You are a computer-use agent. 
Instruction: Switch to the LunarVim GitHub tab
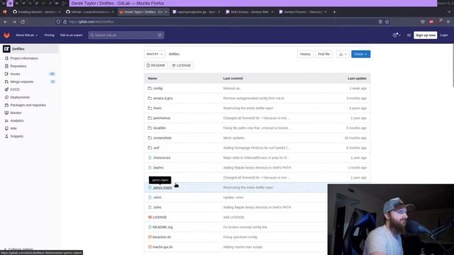[x=90, y=12]
